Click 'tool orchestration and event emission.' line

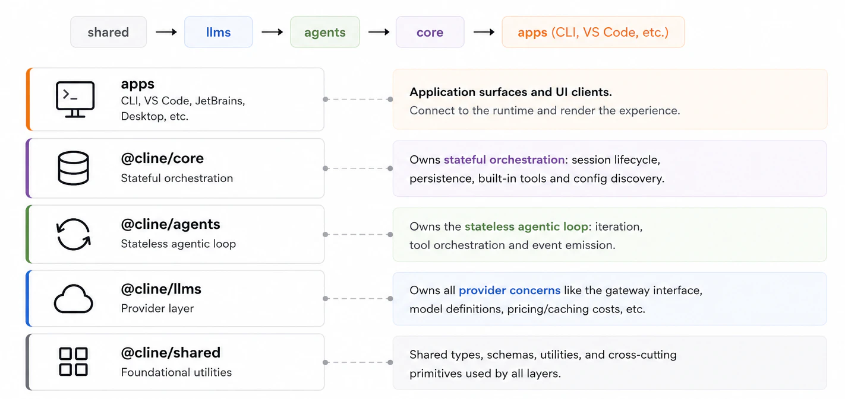coord(512,245)
